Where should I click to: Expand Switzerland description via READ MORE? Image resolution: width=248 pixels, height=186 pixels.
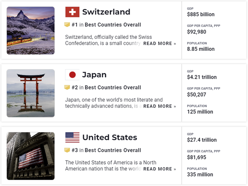[x=160, y=43]
